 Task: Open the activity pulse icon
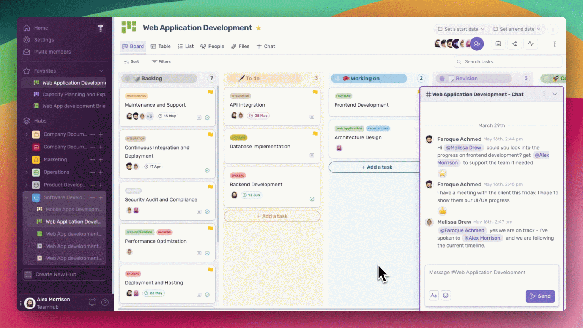pyautogui.click(x=531, y=44)
